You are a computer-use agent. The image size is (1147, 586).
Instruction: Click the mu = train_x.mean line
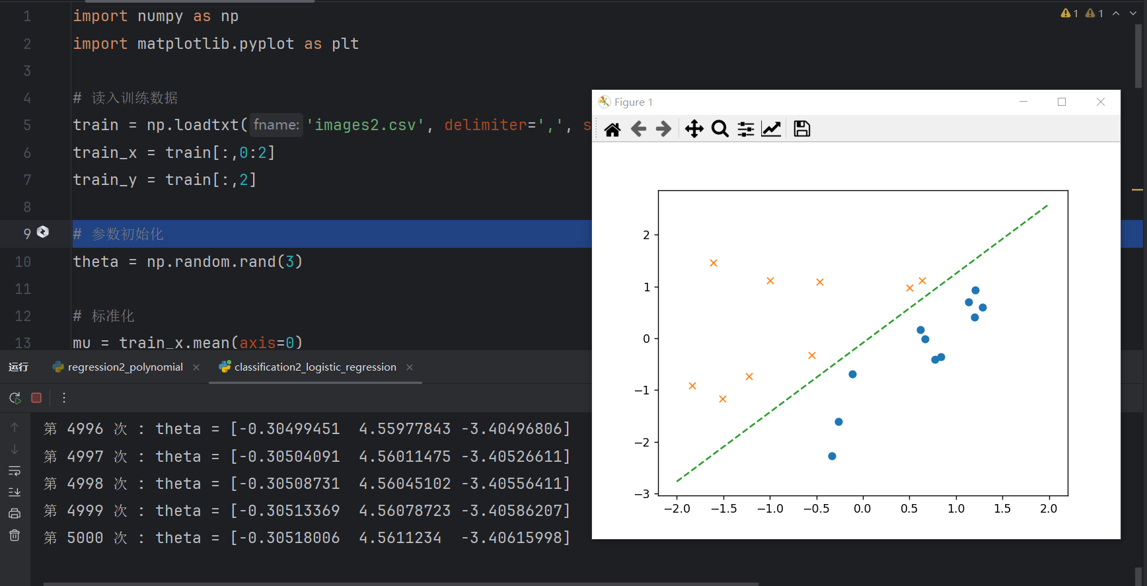[x=188, y=342]
